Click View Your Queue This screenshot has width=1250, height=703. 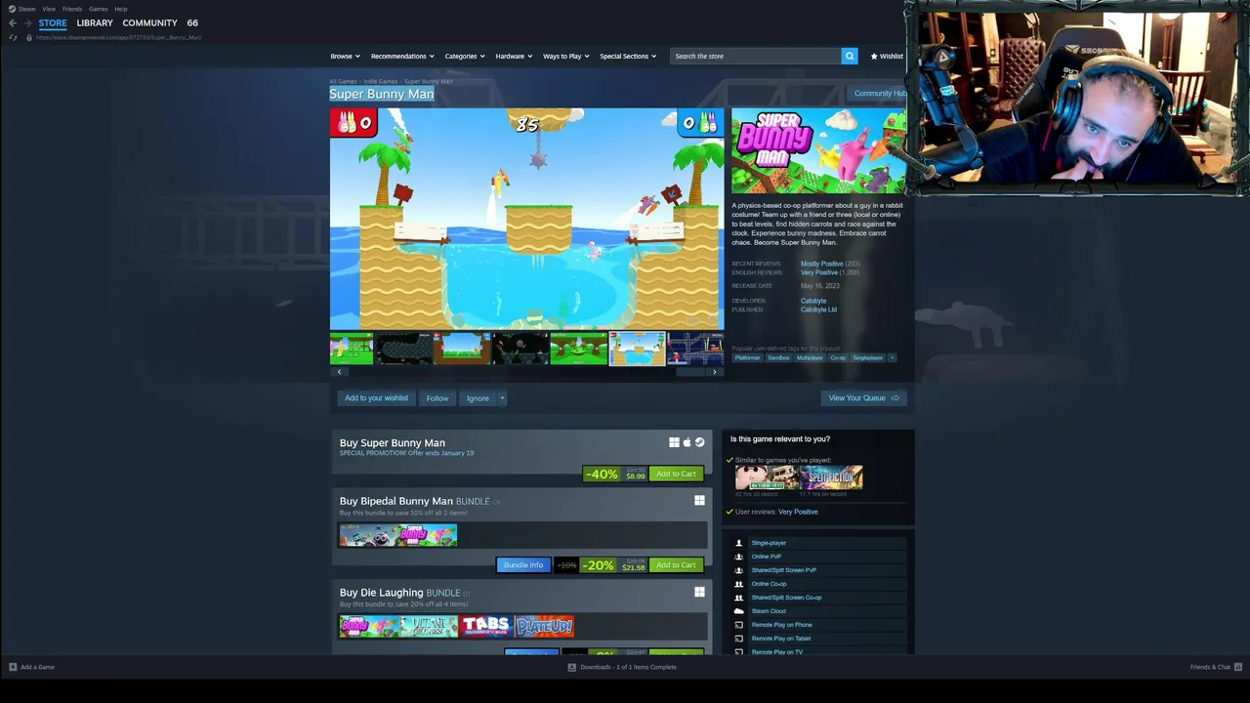(864, 398)
